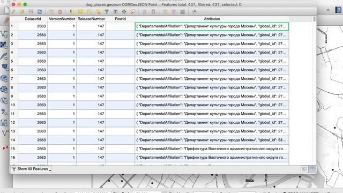Expand the toolbar overflow chevron in QGIS
Screen dimensions: 343x193
(x=328, y=10)
